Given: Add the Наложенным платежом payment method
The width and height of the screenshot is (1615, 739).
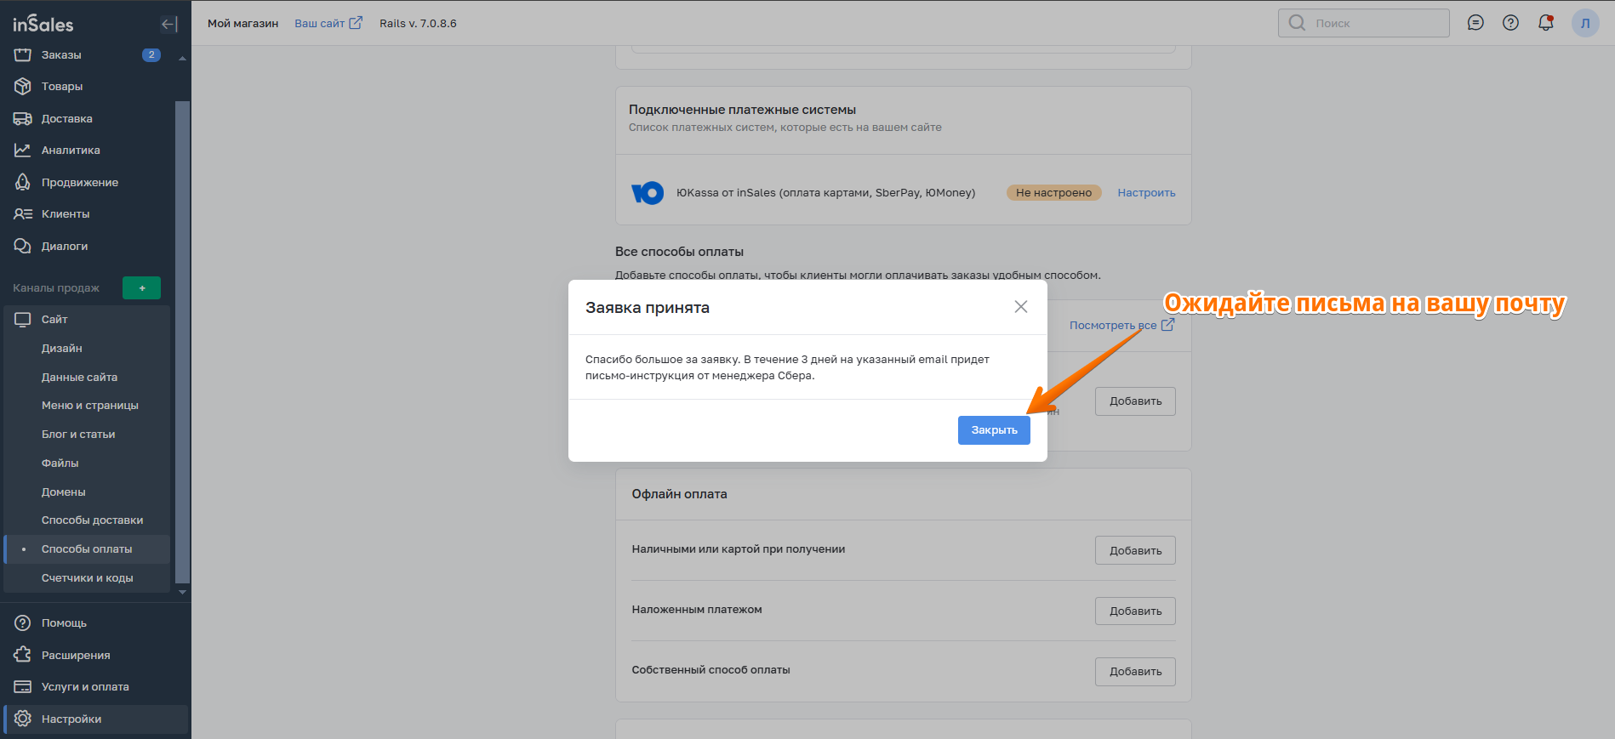Looking at the screenshot, I should click(1134, 611).
